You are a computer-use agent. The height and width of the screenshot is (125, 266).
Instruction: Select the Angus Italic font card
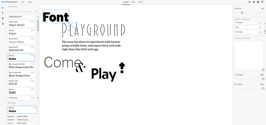21,24
